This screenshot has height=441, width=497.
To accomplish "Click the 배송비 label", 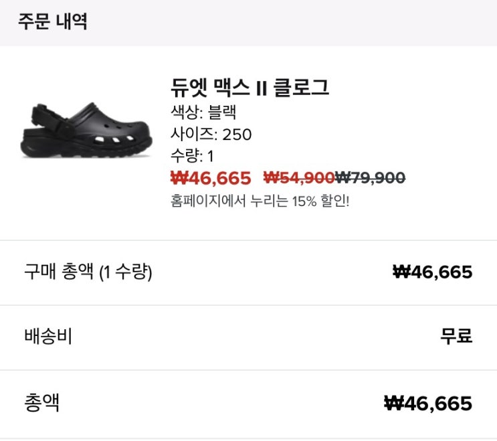I will [47, 337].
